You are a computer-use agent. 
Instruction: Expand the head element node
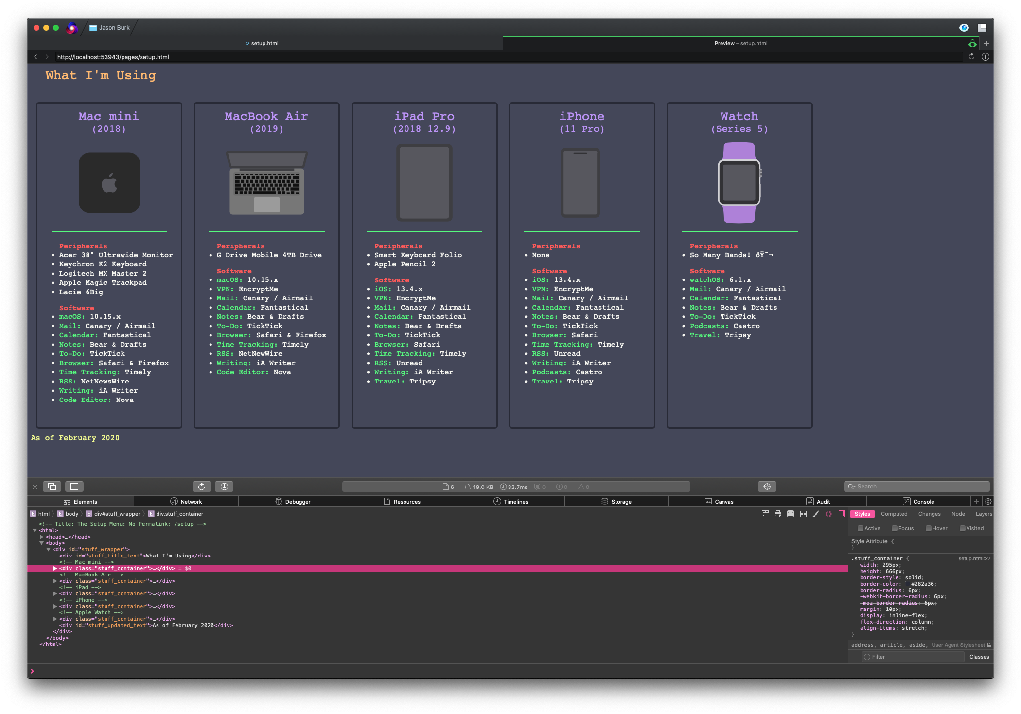pos(42,537)
